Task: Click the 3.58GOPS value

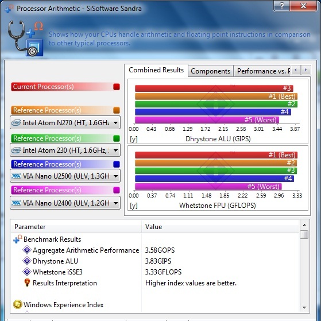Action: (x=160, y=250)
